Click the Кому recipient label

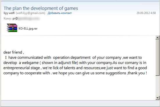pyautogui.click(x=8, y=18)
